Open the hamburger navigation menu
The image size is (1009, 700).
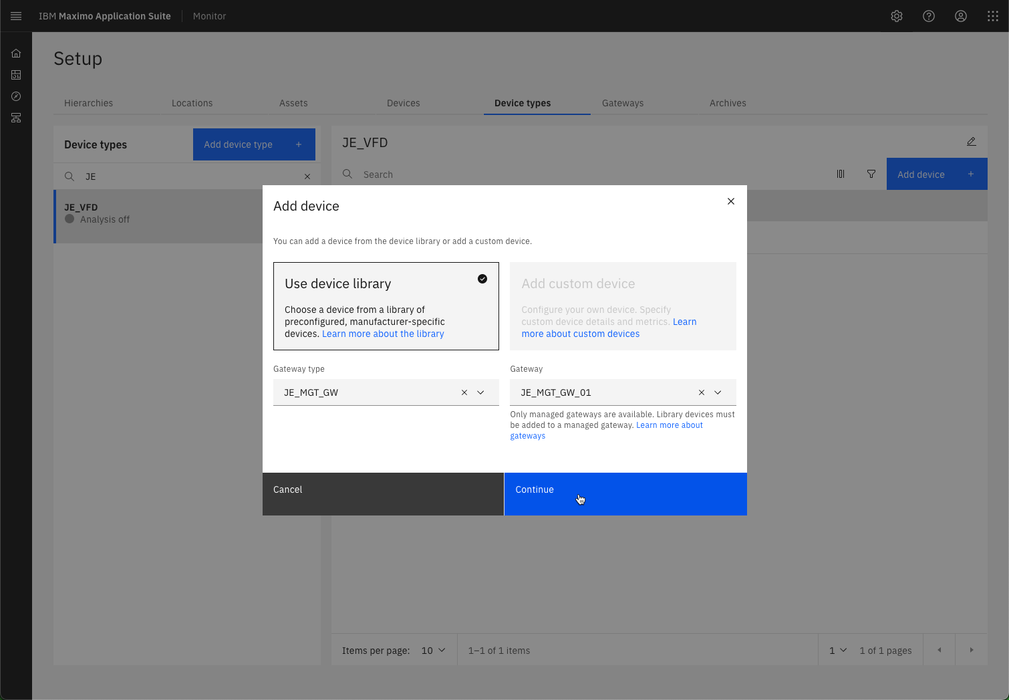click(16, 16)
